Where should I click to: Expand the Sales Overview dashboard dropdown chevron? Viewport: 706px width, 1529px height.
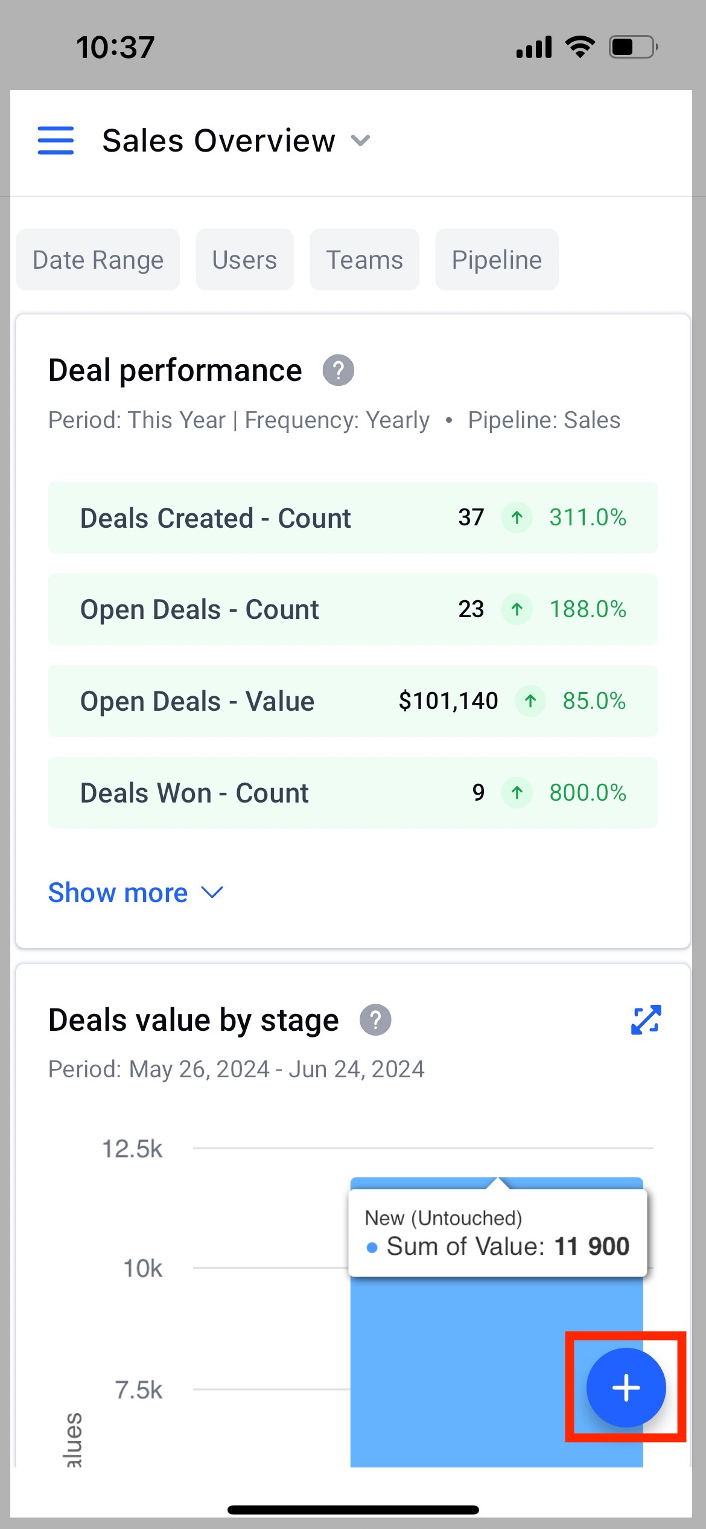click(x=361, y=141)
